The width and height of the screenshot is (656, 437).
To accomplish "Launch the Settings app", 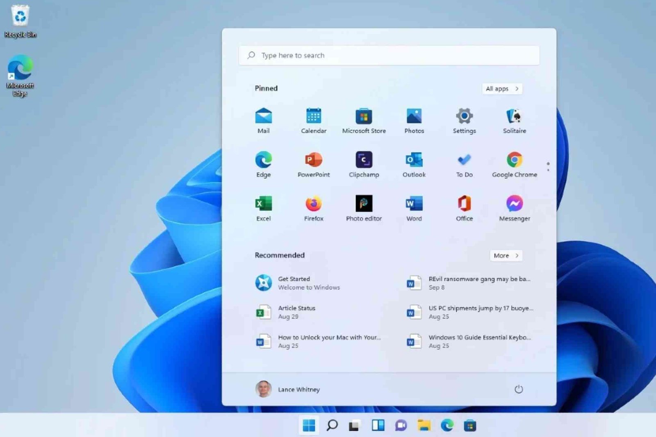I will 464,121.
